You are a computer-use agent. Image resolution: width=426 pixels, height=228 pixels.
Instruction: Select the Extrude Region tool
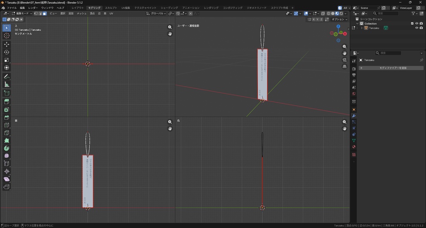[7, 102]
